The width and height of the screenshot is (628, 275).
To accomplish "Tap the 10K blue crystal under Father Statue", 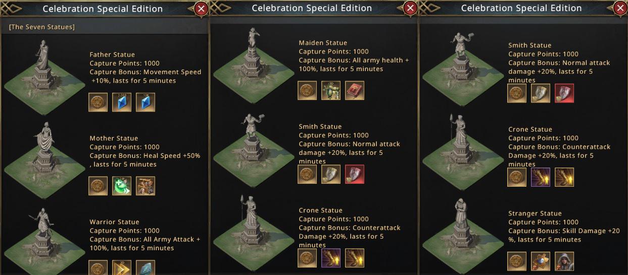I will [146, 102].
